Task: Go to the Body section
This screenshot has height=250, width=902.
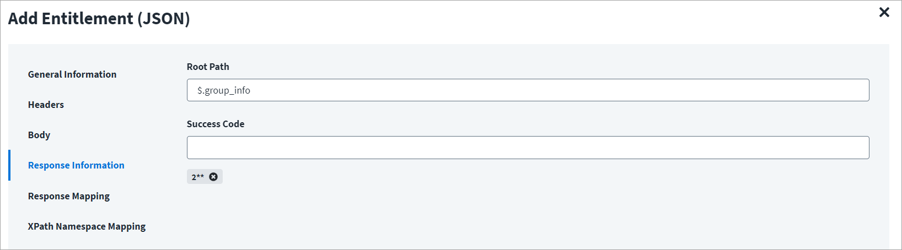Action: point(39,135)
